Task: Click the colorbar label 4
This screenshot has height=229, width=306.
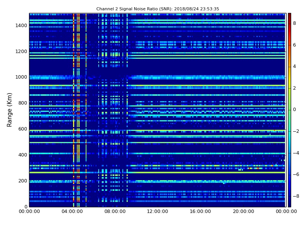Action: [295, 66]
